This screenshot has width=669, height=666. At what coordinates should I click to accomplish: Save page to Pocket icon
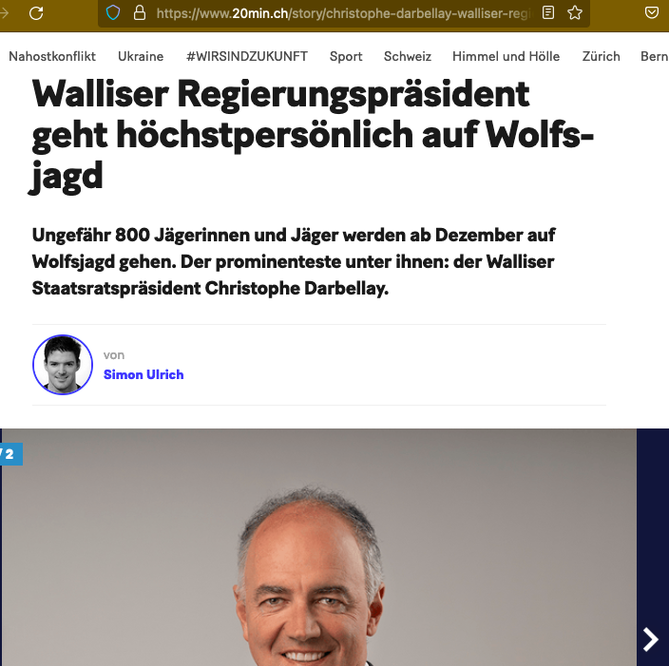pos(652,12)
